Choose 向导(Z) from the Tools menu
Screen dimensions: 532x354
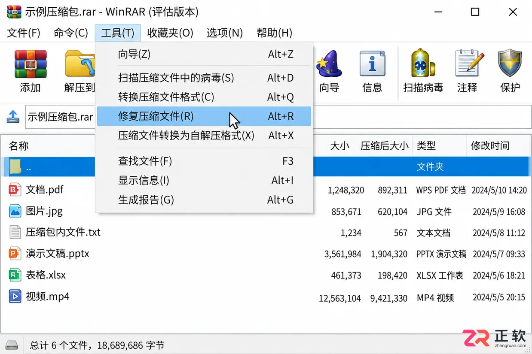(x=204, y=54)
